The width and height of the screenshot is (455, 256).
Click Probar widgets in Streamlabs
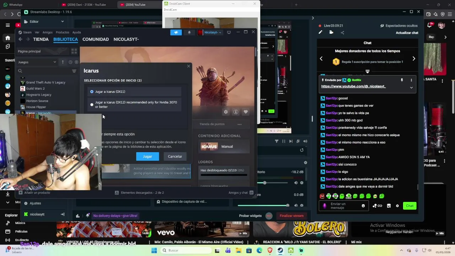pos(250,216)
